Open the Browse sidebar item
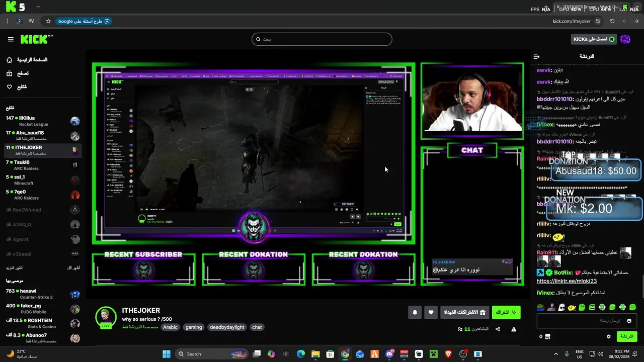The width and height of the screenshot is (644, 362). [18, 73]
